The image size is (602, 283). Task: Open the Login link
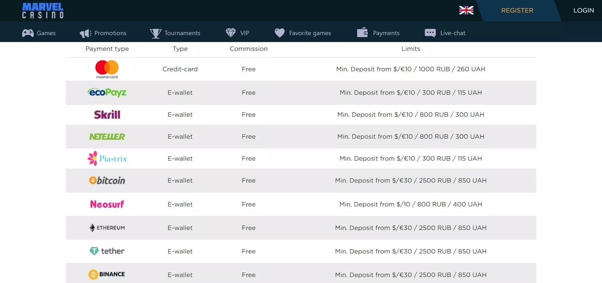pos(583,10)
